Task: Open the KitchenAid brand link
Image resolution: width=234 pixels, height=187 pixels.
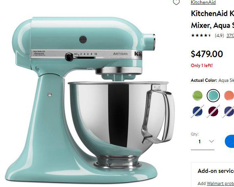Action: click(203, 2)
